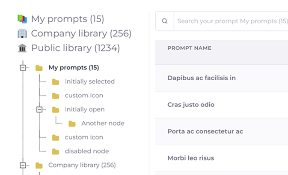This screenshot has width=288, height=175.
Task: Collapse the Company library (256) tree node
Action: pos(23,165)
